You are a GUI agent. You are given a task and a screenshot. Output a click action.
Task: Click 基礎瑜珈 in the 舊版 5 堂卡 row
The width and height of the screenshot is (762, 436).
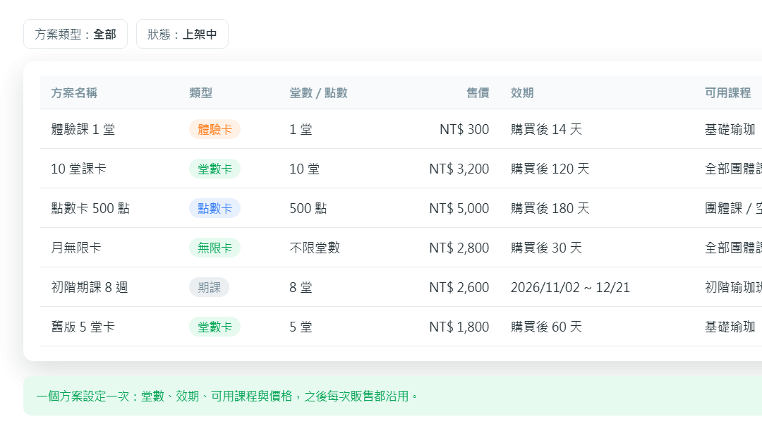(x=730, y=327)
